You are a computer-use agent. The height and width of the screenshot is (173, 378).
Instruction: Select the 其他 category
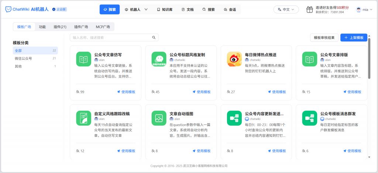35,66
